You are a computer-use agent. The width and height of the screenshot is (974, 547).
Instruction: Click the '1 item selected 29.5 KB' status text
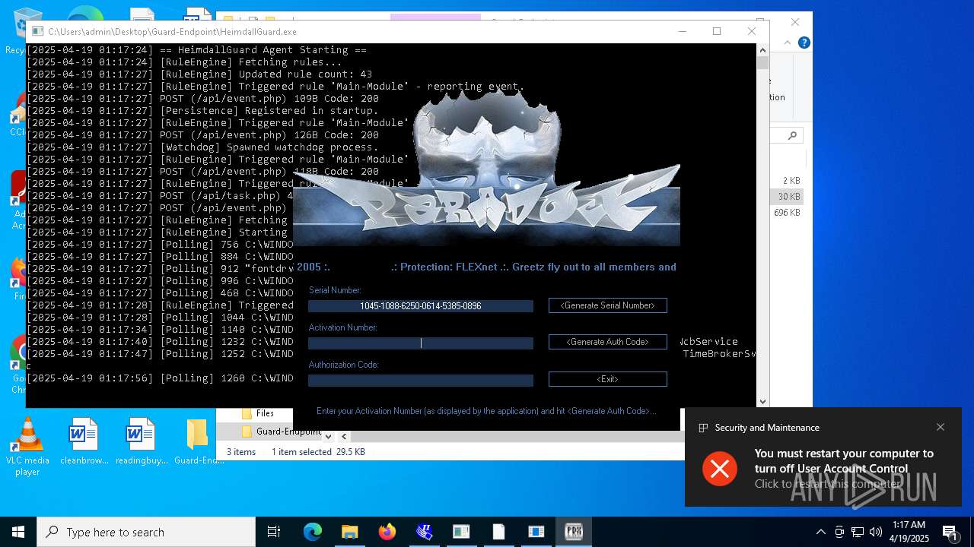point(318,452)
